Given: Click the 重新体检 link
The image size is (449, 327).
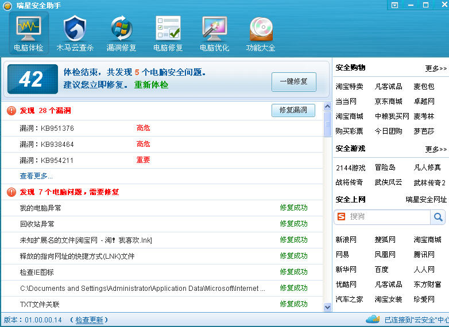Looking at the screenshot, I should pyautogui.click(x=152, y=85).
